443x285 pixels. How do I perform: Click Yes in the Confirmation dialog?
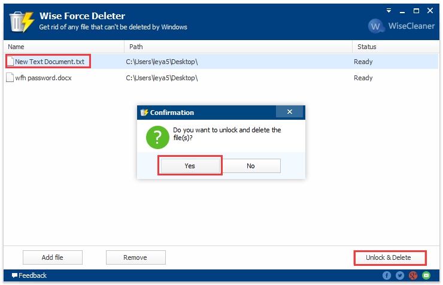click(x=190, y=166)
